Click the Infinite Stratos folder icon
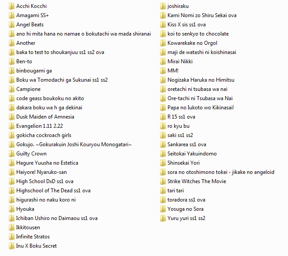Viewport: 288px width, 256px height. 11,237
